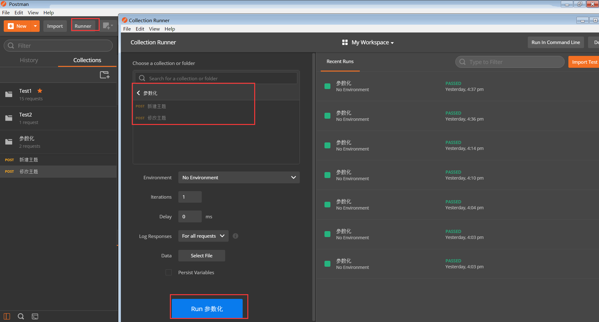Open the Log Responses dropdown

(x=203, y=236)
